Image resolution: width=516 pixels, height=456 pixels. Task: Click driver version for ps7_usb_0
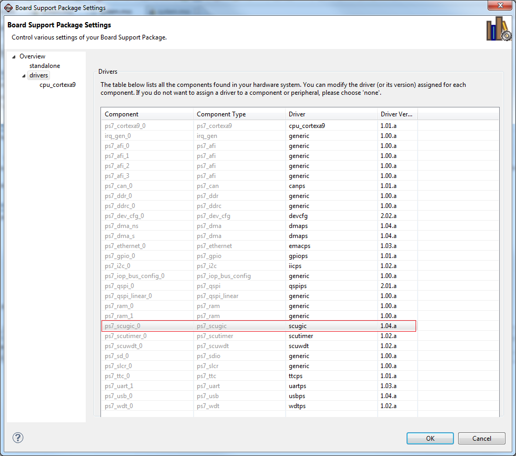point(397,396)
